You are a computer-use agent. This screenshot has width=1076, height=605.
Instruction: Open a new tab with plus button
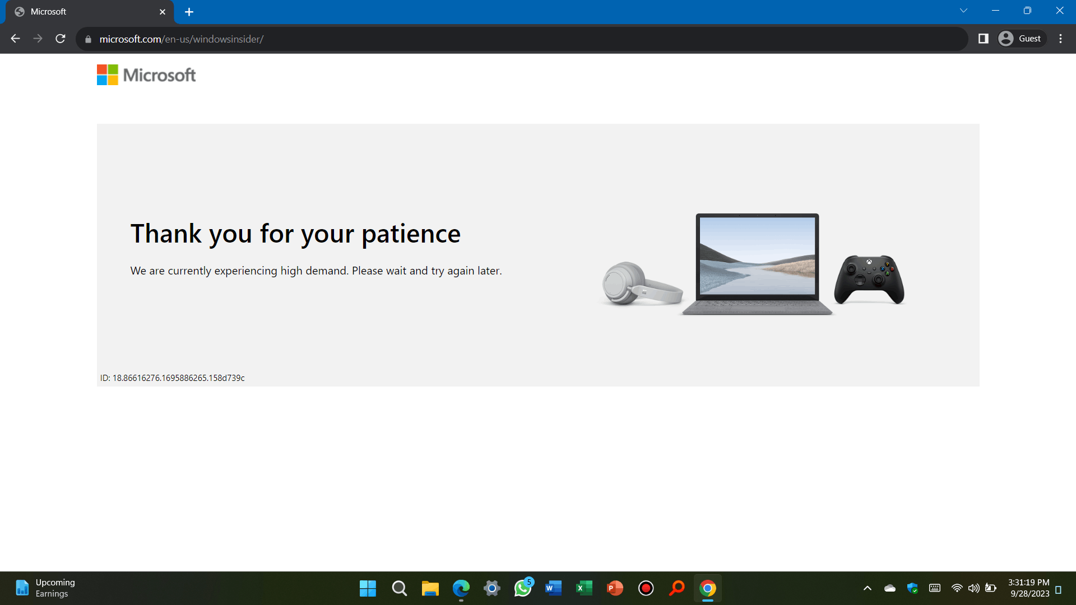coord(189,12)
